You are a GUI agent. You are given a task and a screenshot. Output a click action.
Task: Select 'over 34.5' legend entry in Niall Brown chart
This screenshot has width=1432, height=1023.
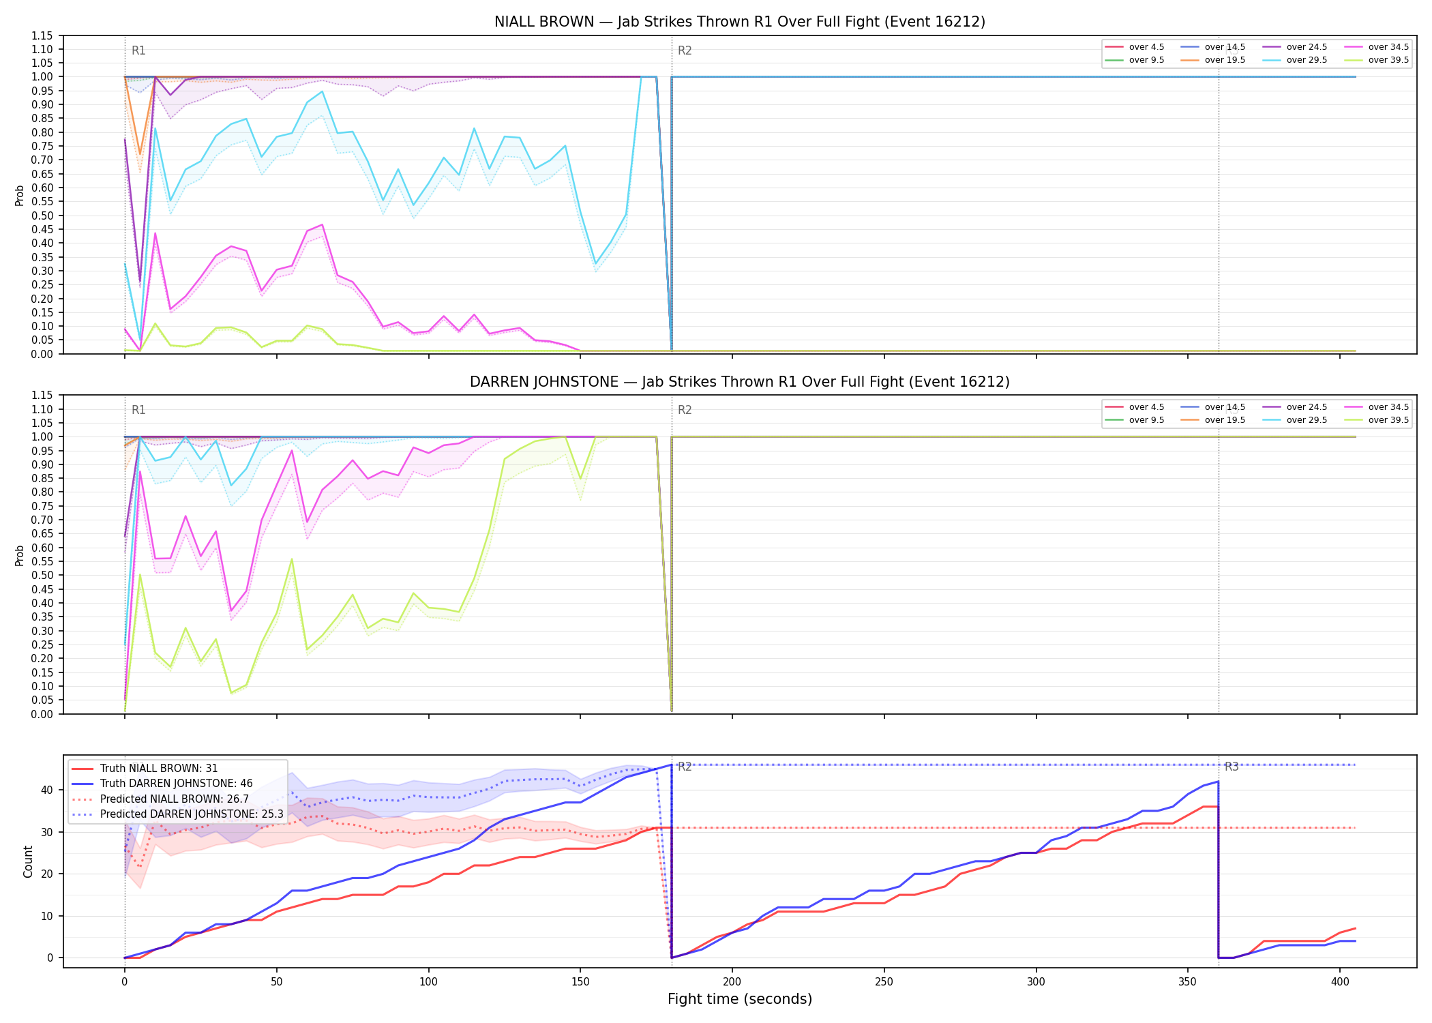(1377, 47)
